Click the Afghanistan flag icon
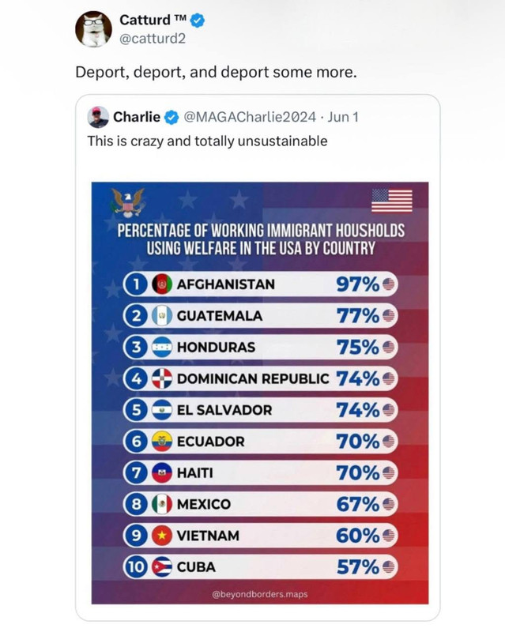 [162, 284]
